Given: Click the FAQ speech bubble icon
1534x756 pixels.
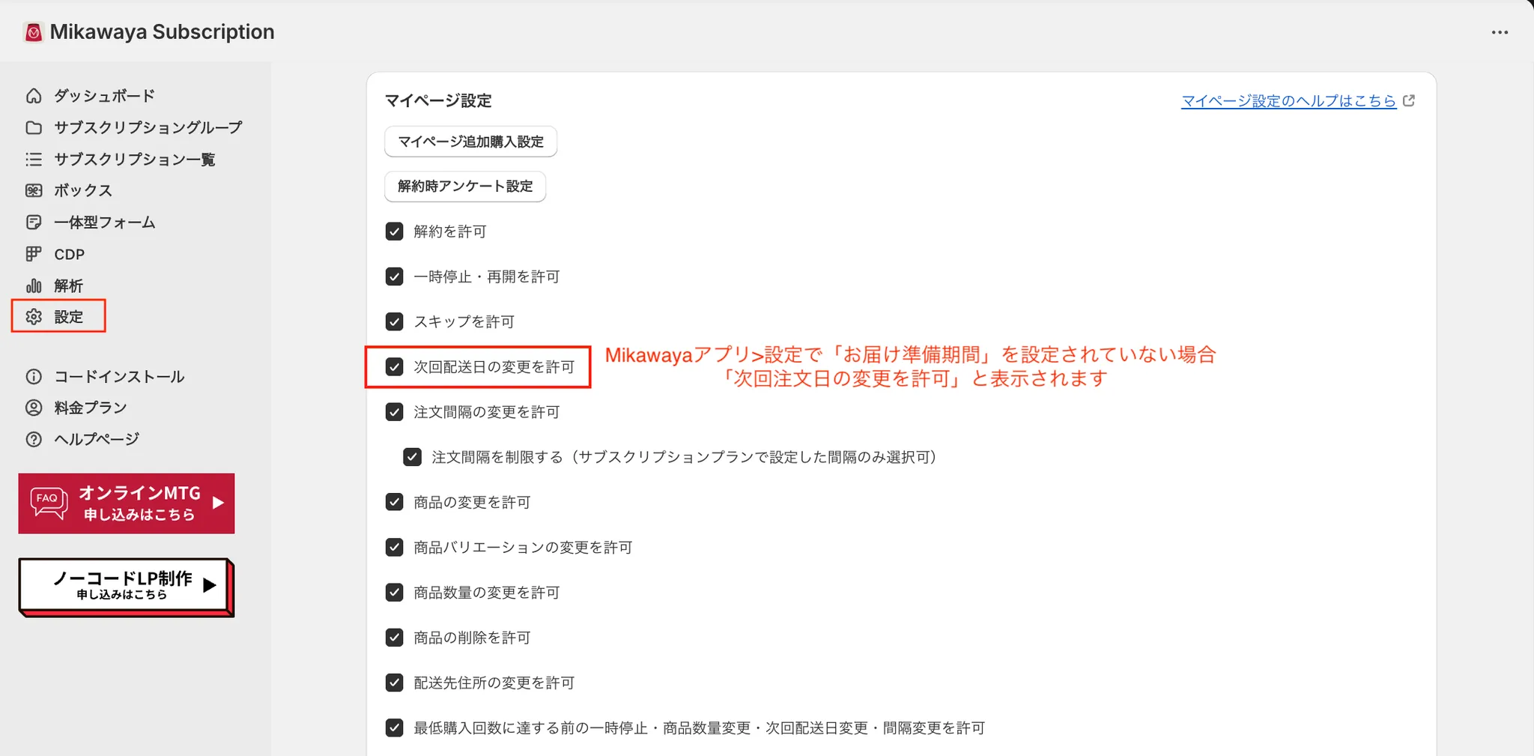Looking at the screenshot, I should (49, 503).
